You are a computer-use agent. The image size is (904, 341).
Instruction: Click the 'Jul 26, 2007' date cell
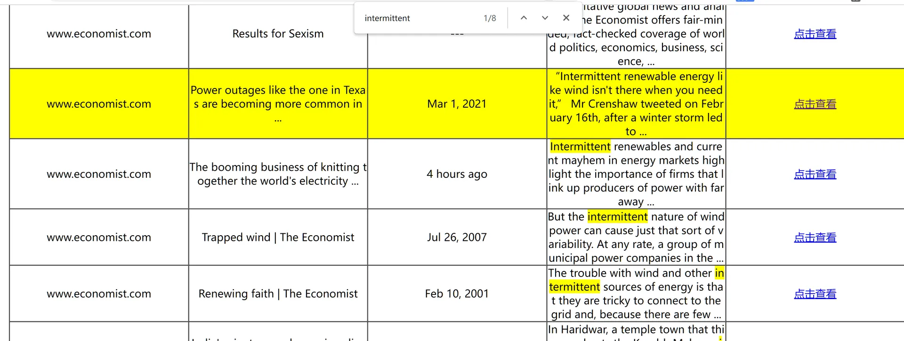(457, 238)
